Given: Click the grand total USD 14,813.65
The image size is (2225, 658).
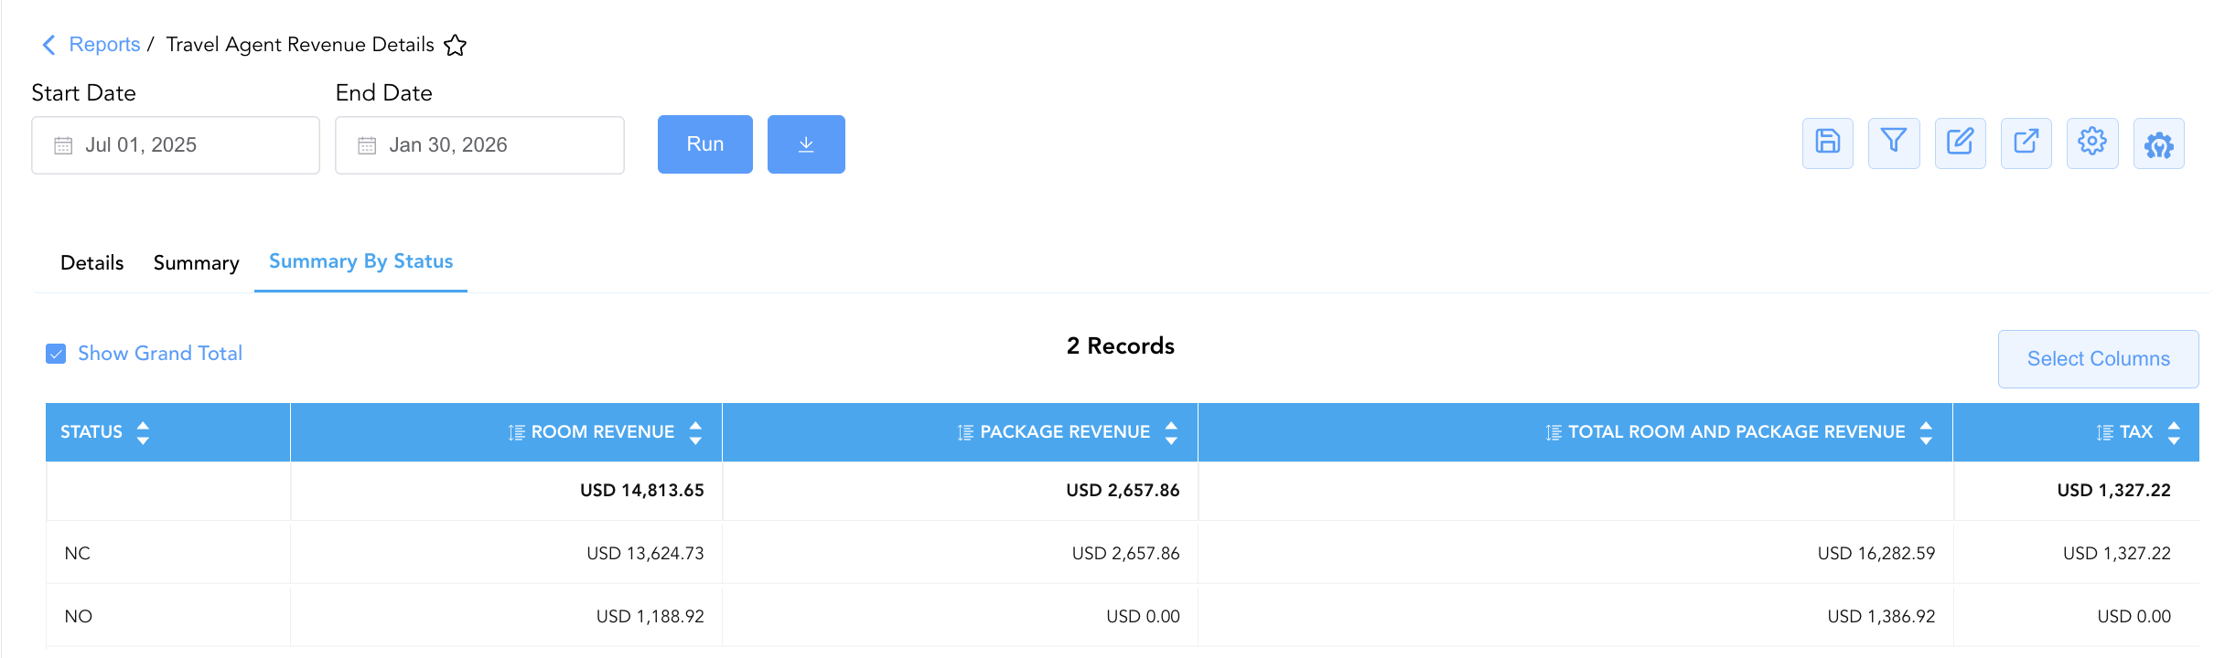Looking at the screenshot, I should (x=642, y=491).
